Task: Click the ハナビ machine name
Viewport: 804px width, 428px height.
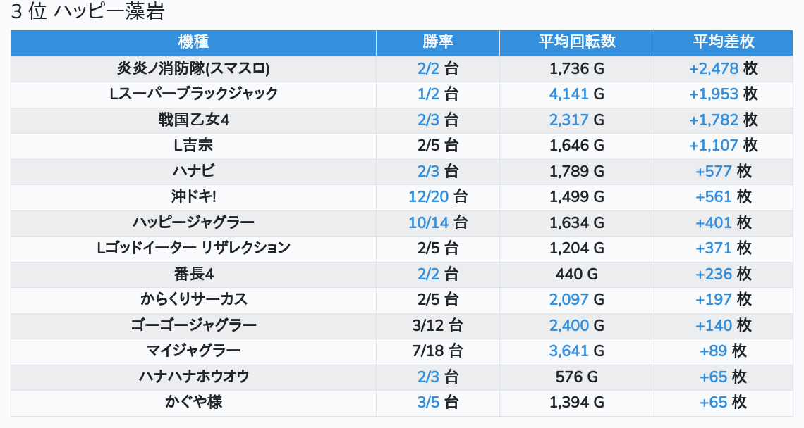Action: (193, 171)
